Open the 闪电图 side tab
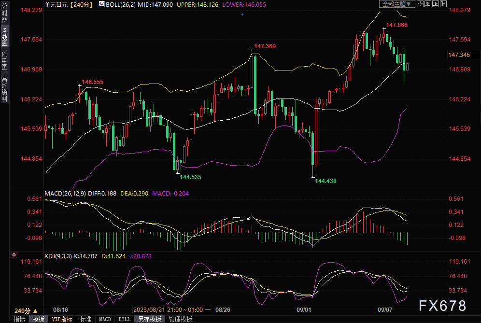This screenshot has height=323, width=481. [x=5, y=60]
